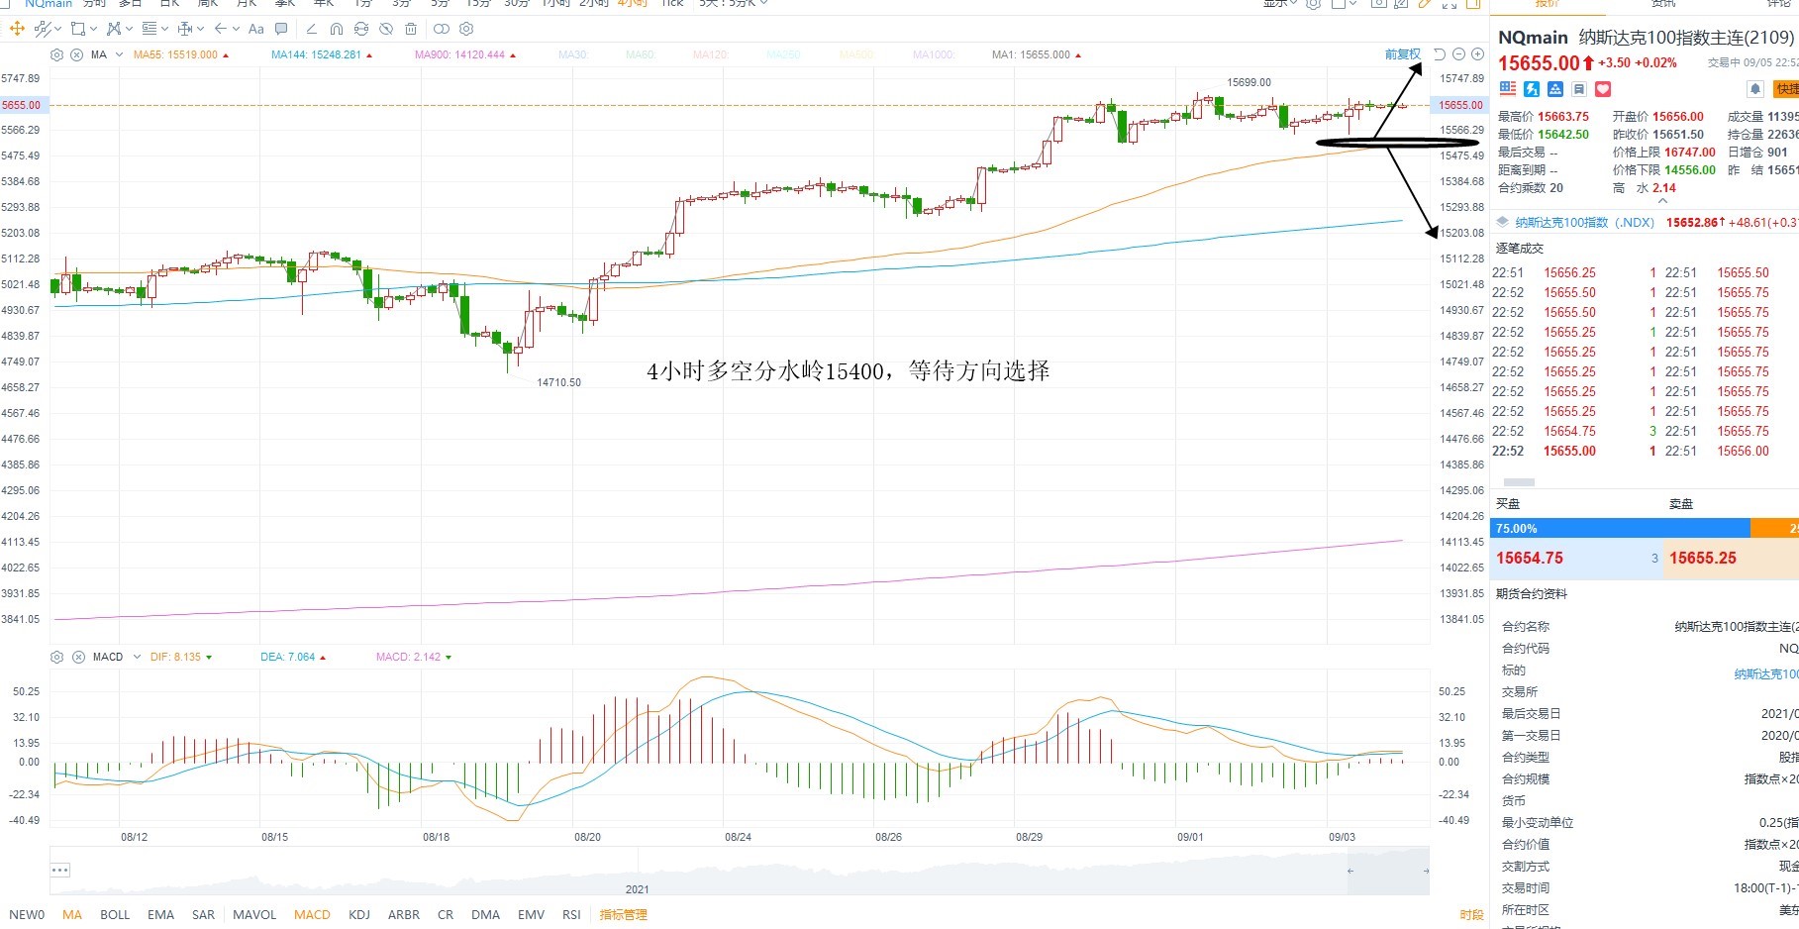The height and width of the screenshot is (929, 1799).
Task: Select the comment bubble annotation tool
Action: pos(281,29)
